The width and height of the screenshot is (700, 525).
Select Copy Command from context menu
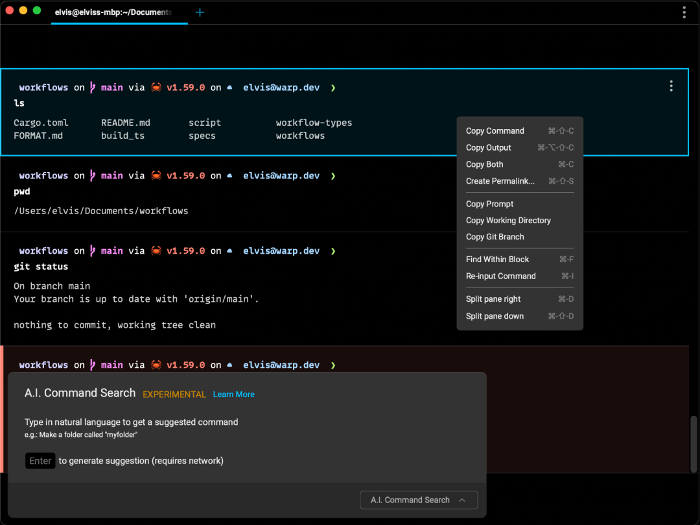tap(495, 131)
